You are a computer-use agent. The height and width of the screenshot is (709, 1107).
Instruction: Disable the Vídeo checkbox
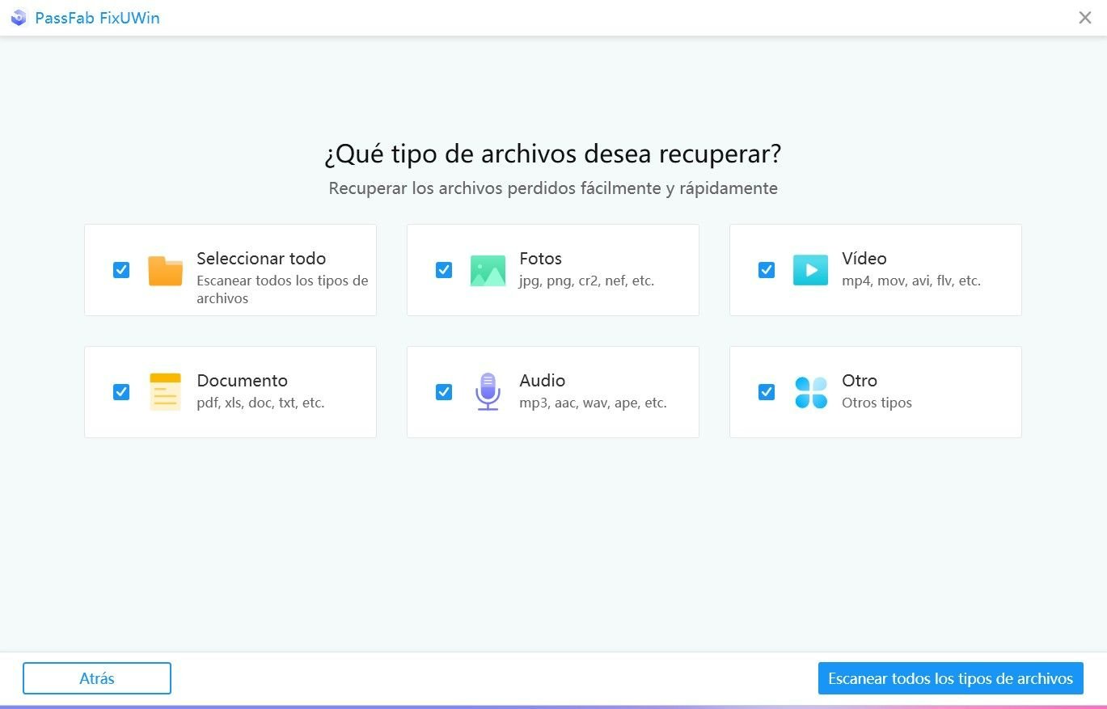point(767,270)
